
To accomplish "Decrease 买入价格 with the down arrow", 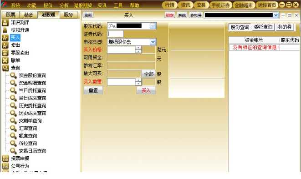I will click(138, 51).
